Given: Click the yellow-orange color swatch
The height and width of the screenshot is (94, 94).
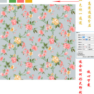Looking at the screenshot, I should [29, 1].
